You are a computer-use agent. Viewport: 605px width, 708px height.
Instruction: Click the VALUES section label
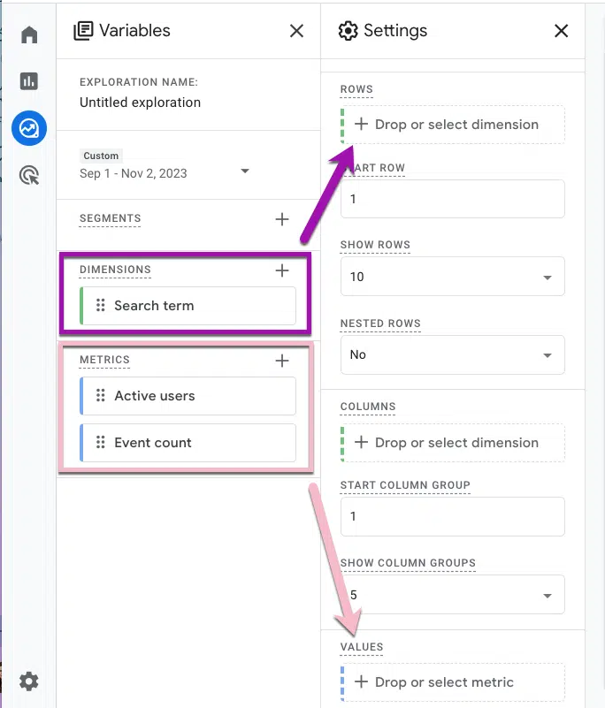pyautogui.click(x=362, y=647)
